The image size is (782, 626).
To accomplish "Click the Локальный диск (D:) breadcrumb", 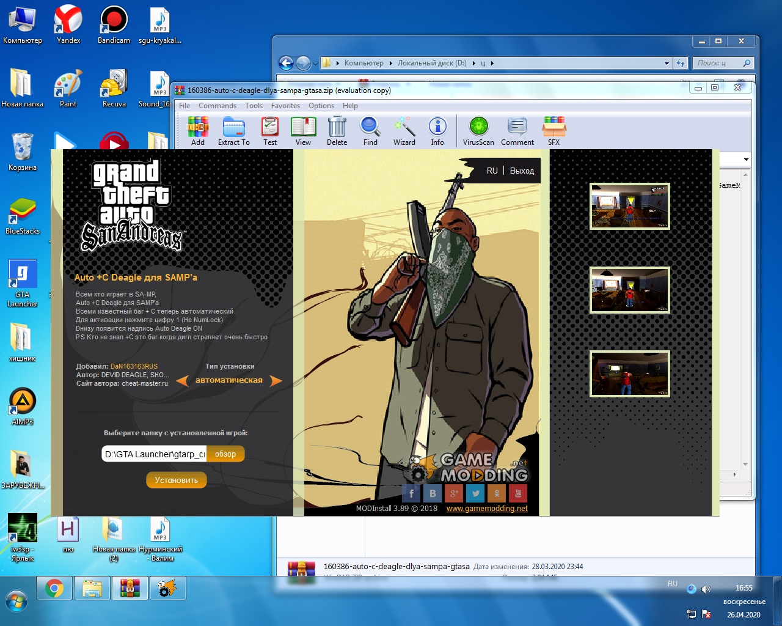I will (432, 63).
